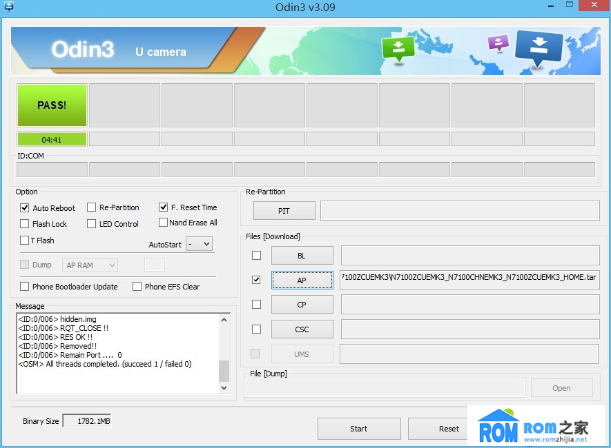Click the PIT button
The height and width of the screenshot is (448, 611).
pyautogui.click(x=284, y=211)
